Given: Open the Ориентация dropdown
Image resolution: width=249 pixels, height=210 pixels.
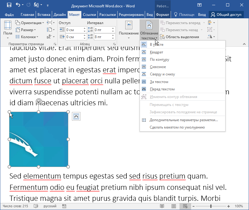Looking at the screenshot, I should tap(30, 23).
